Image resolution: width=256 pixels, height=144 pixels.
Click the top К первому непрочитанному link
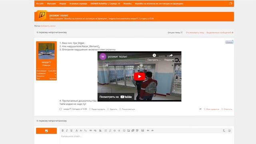(x=52, y=32)
